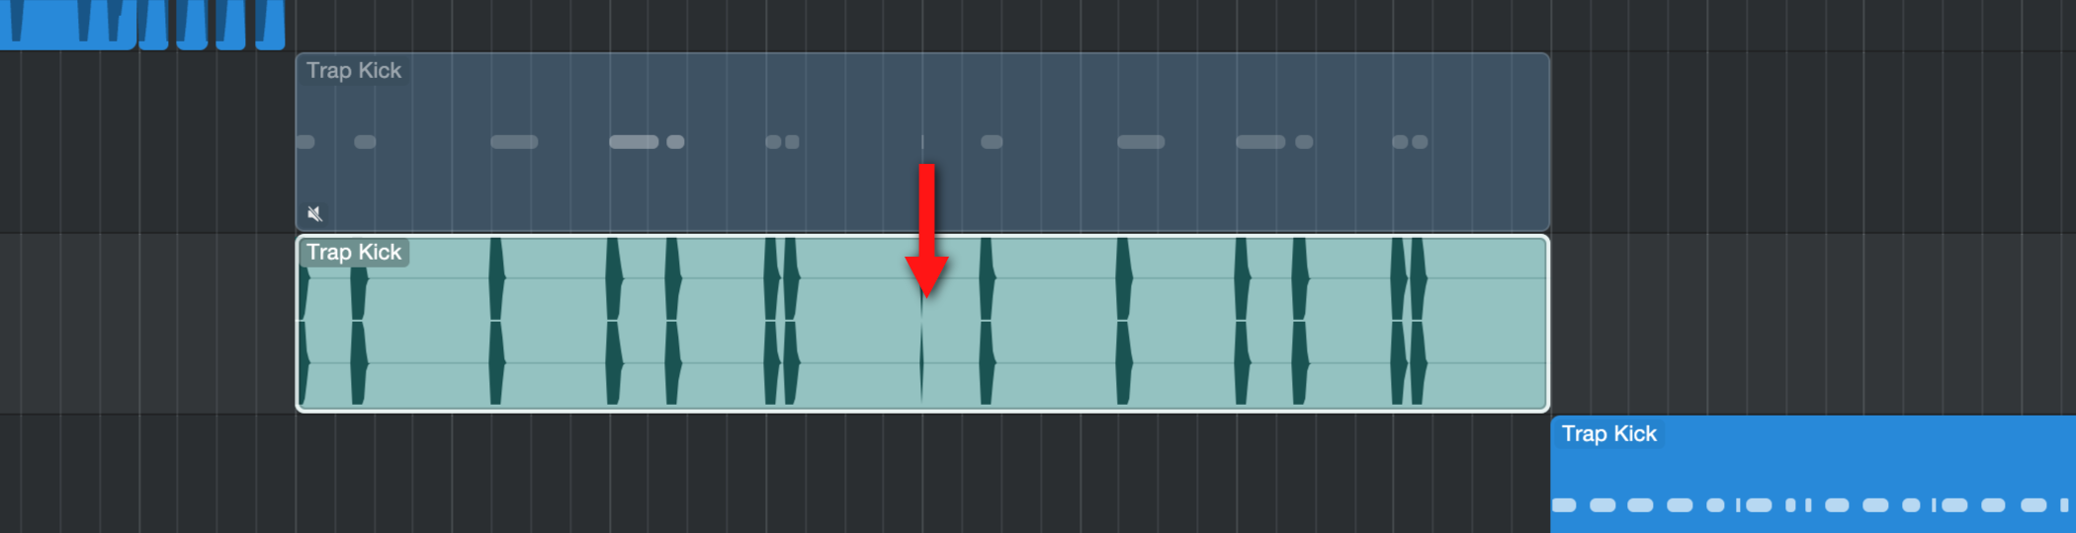Click the brightest highlighted note in muted clip
The image size is (2076, 533).
pos(634,142)
